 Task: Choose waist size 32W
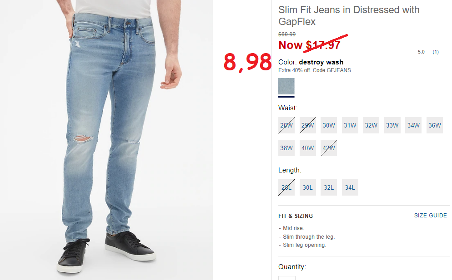tap(371, 125)
